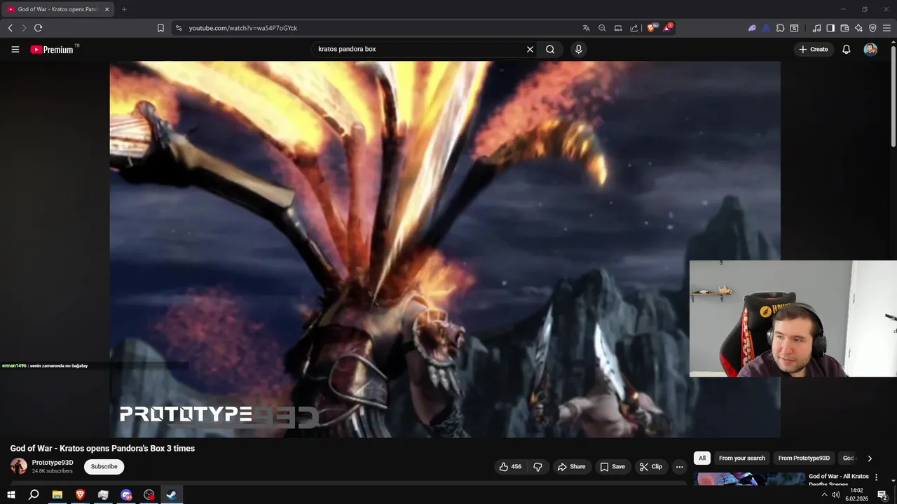Open God of War - All Kratos Deaths title

point(839,480)
